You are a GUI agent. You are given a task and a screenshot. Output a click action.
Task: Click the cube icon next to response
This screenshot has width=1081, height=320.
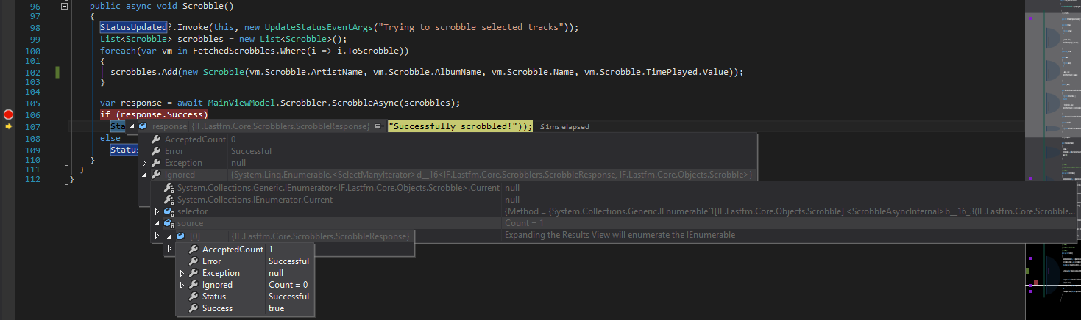click(x=143, y=126)
